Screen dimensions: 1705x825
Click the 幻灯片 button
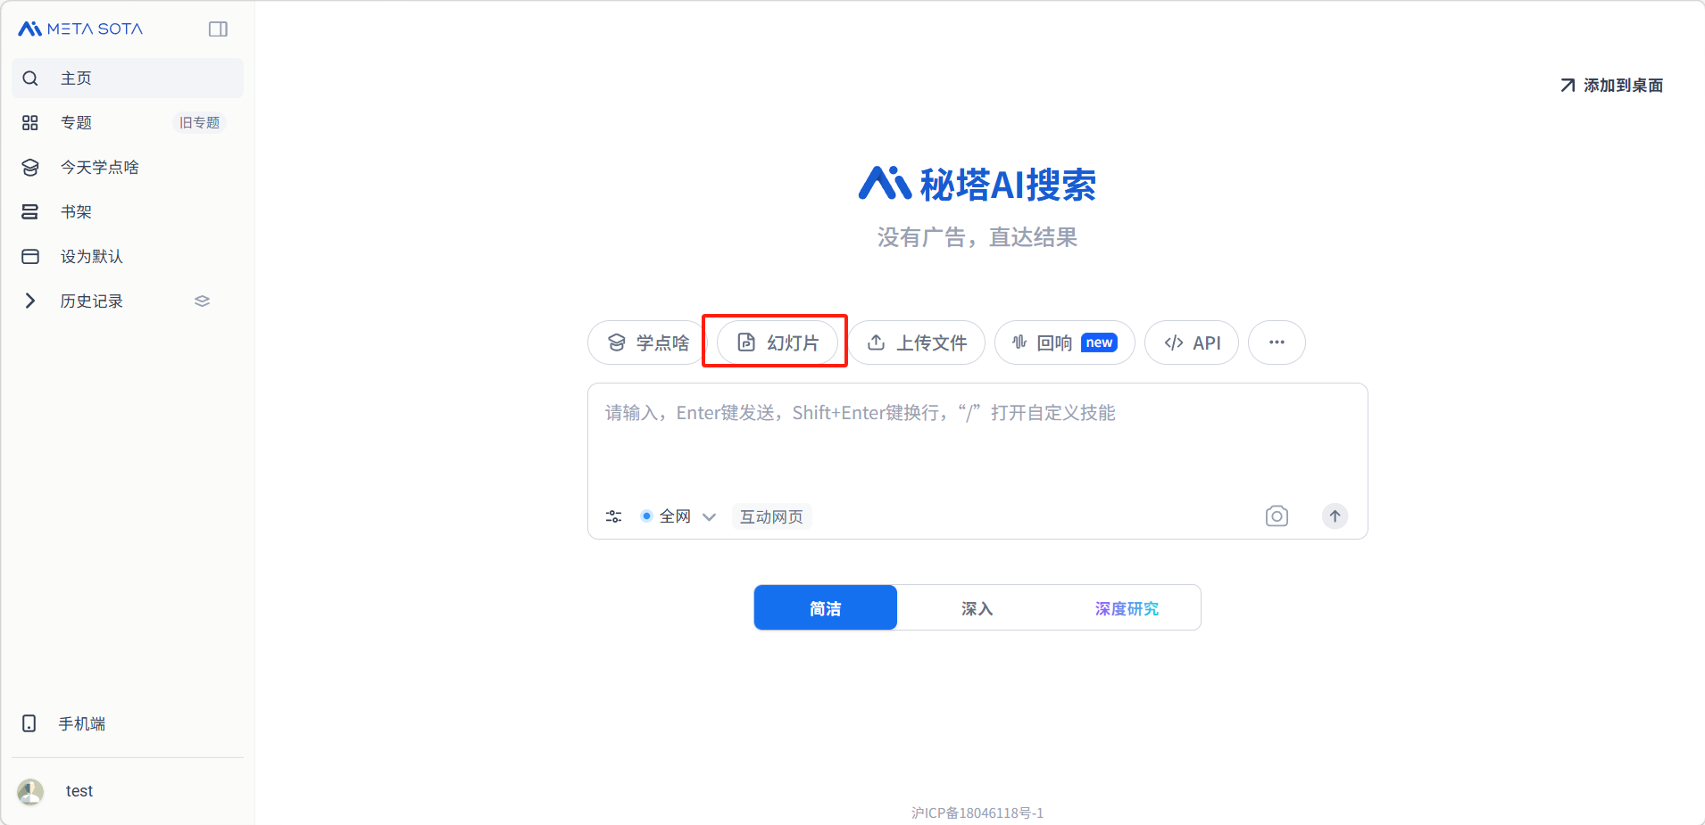point(777,342)
